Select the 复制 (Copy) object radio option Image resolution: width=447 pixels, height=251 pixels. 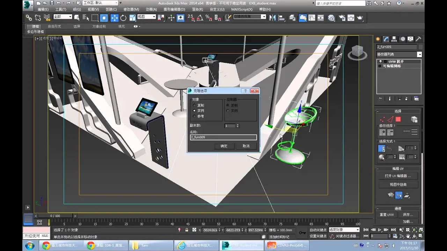[x=195, y=105]
